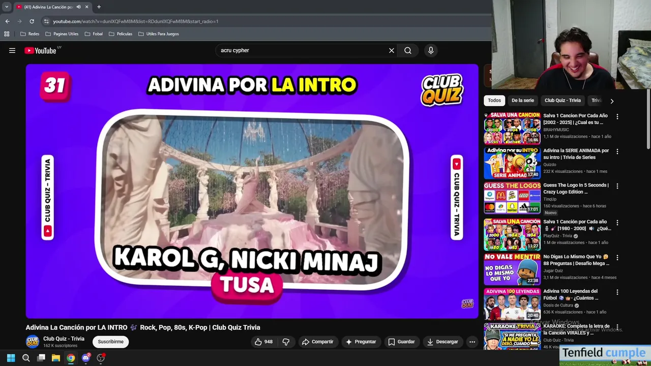Open options for KARAOKE Completa la letra

pyautogui.click(x=617, y=327)
